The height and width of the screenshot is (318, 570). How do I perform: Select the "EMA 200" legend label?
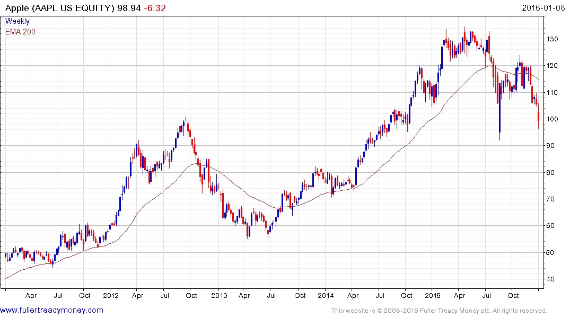[21, 32]
